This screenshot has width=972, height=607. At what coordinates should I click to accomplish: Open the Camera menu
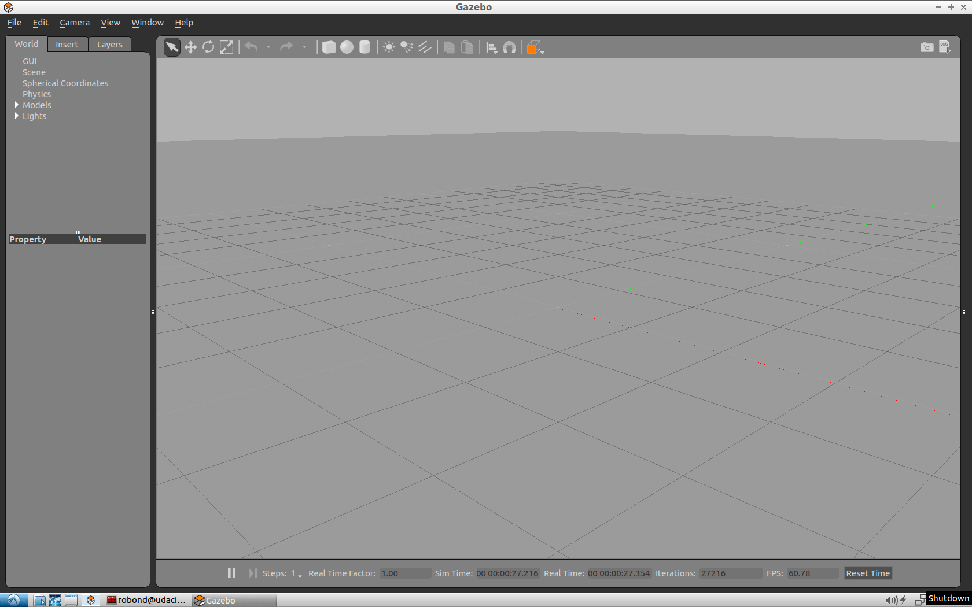coord(75,23)
